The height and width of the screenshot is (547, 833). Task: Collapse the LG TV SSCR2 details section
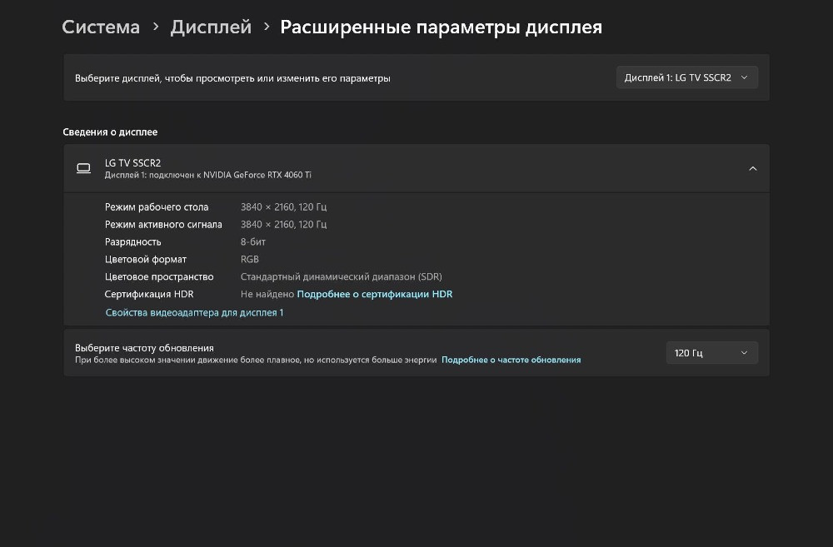[x=752, y=168]
